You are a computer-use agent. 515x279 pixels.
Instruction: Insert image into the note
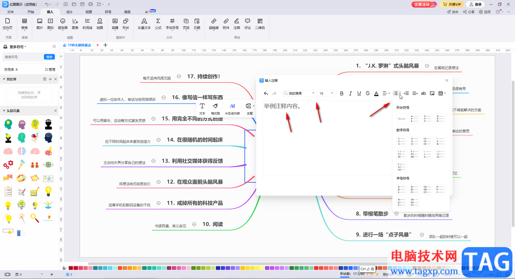pyautogui.click(x=432, y=93)
